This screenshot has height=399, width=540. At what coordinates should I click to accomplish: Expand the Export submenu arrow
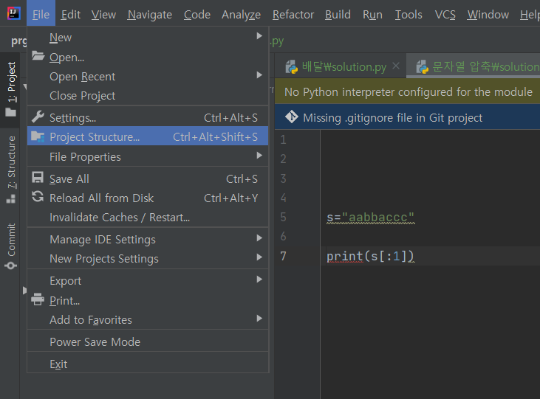(x=259, y=280)
